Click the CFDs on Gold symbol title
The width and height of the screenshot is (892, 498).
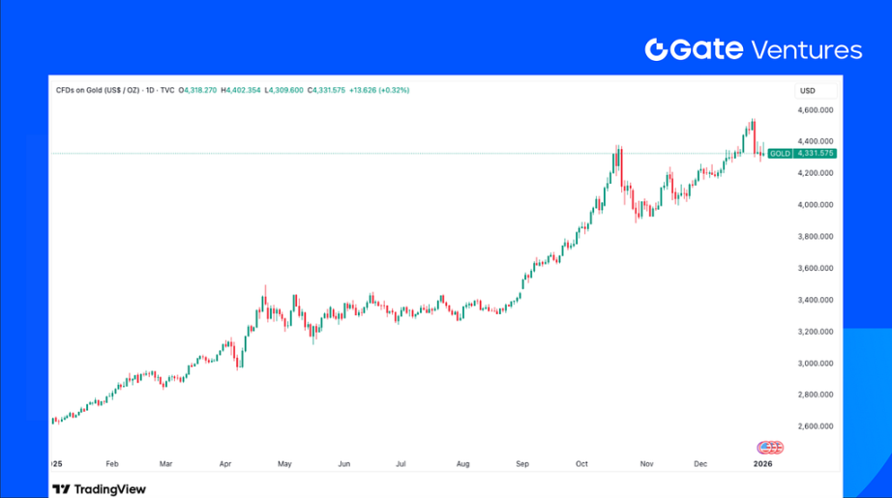click(115, 90)
